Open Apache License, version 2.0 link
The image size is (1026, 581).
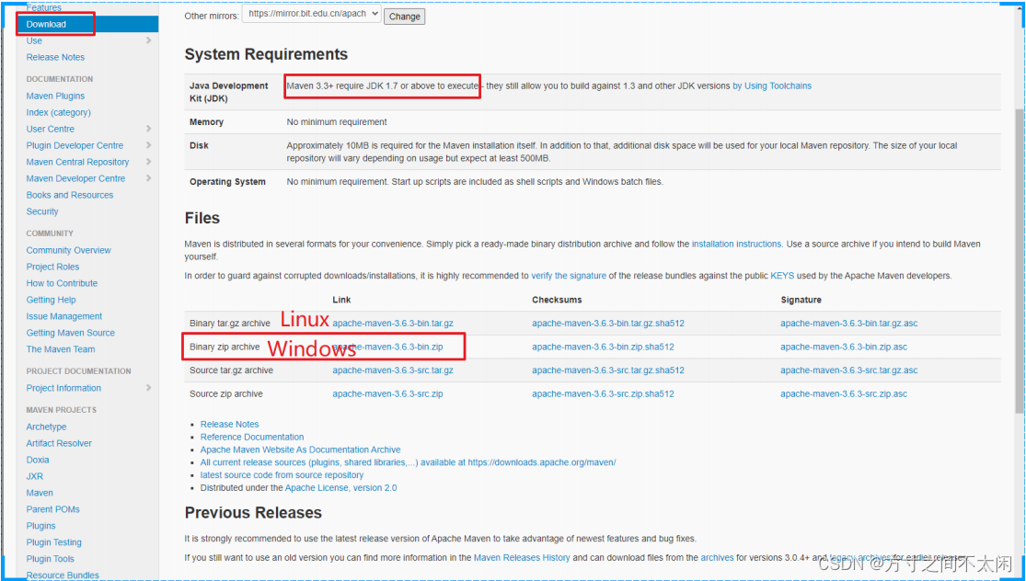click(340, 487)
